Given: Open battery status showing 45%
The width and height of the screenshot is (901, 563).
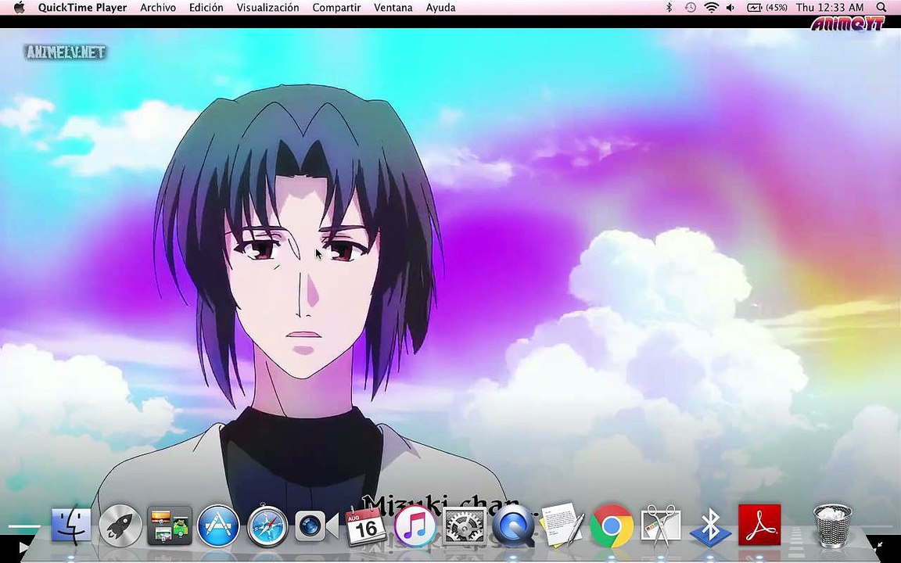Looking at the screenshot, I should pos(766,8).
